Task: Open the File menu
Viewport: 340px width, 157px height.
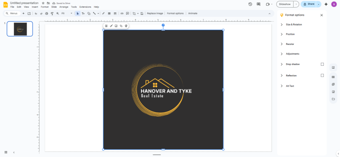Action: pyautogui.click(x=12, y=7)
